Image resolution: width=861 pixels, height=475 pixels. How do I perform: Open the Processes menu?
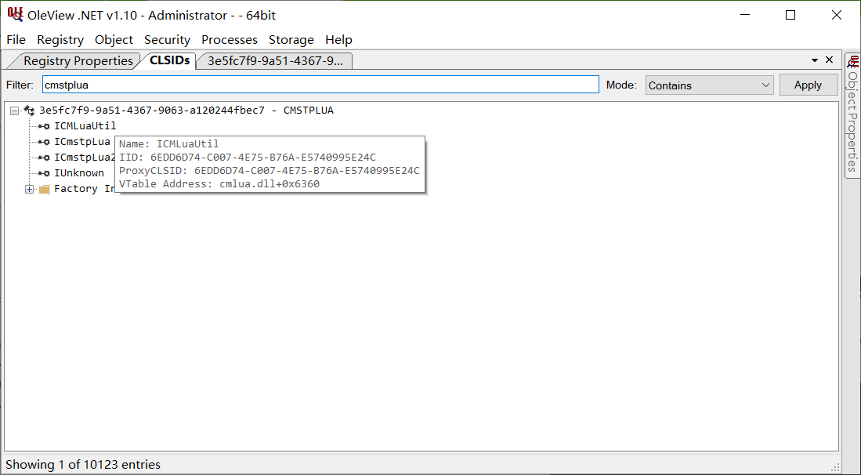229,39
